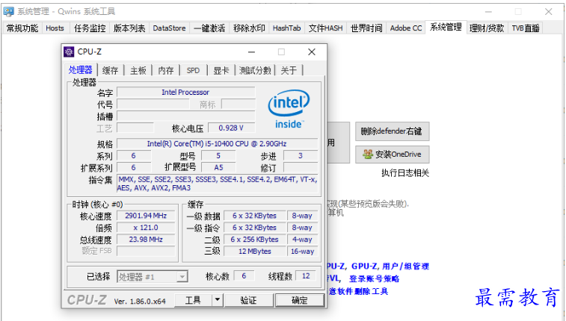Image resolution: width=566 pixels, height=321 pixels.
Task: Click the CPU-Z title bar icon
Action: point(69,52)
